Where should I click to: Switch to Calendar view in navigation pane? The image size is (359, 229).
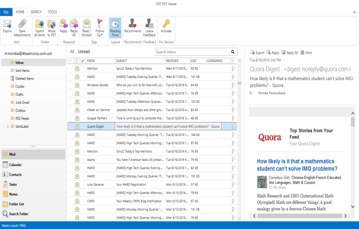12,164
